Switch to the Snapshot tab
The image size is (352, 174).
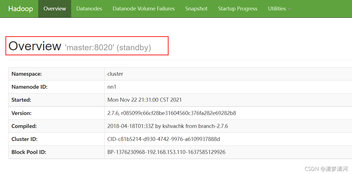(196, 9)
